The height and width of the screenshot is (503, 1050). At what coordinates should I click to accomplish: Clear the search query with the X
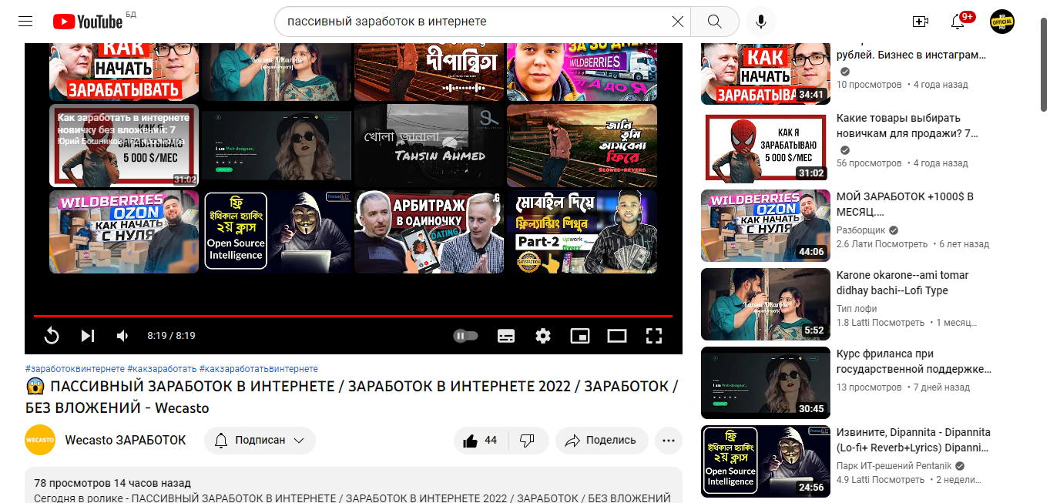tap(677, 22)
